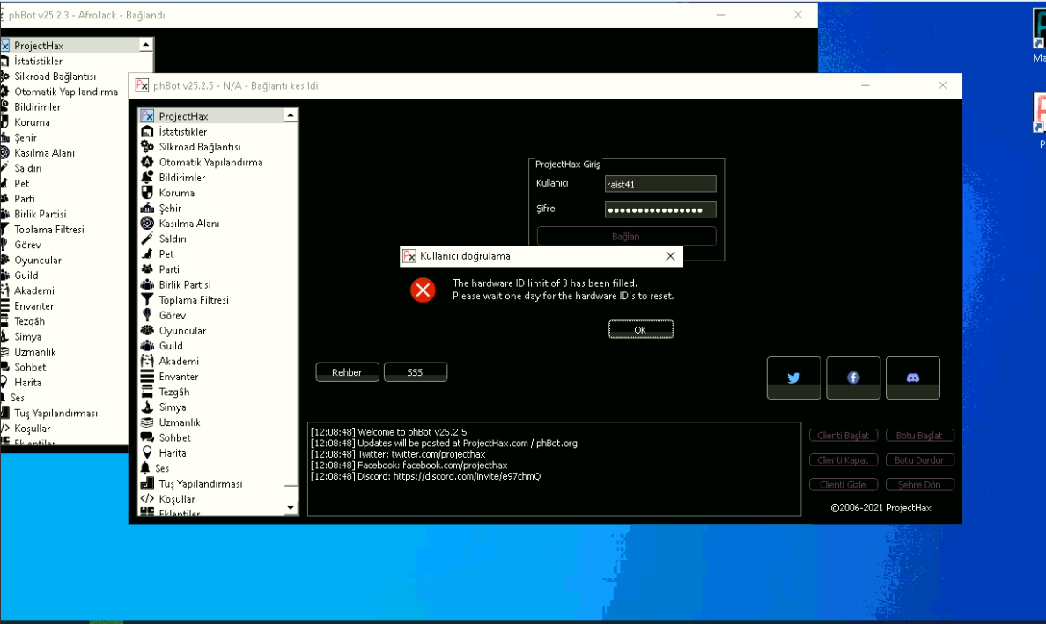The height and width of the screenshot is (624, 1046).
Task: Select İstatistikler in the background phBot window
Action: 38,62
